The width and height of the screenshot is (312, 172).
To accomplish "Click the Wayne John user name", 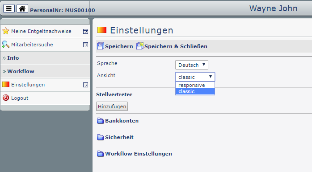I will click(x=274, y=8).
